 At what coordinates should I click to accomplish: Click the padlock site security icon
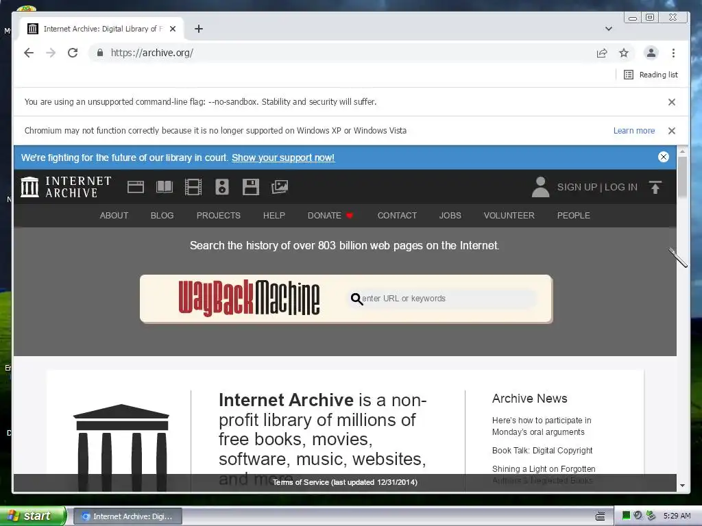(x=100, y=53)
